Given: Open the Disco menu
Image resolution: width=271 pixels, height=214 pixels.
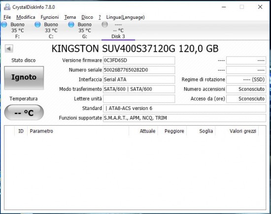Looking at the screenshot, I should click(x=87, y=17).
